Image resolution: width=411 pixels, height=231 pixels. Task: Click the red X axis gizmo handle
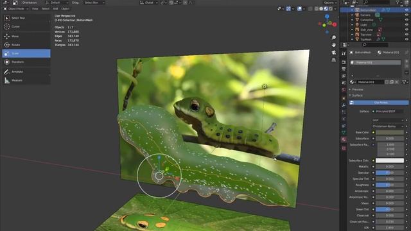click(335, 24)
